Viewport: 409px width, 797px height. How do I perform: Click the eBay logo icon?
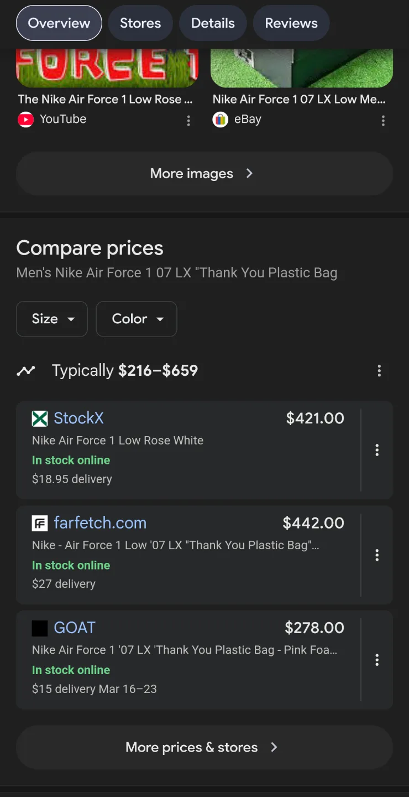tap(221, 120)
